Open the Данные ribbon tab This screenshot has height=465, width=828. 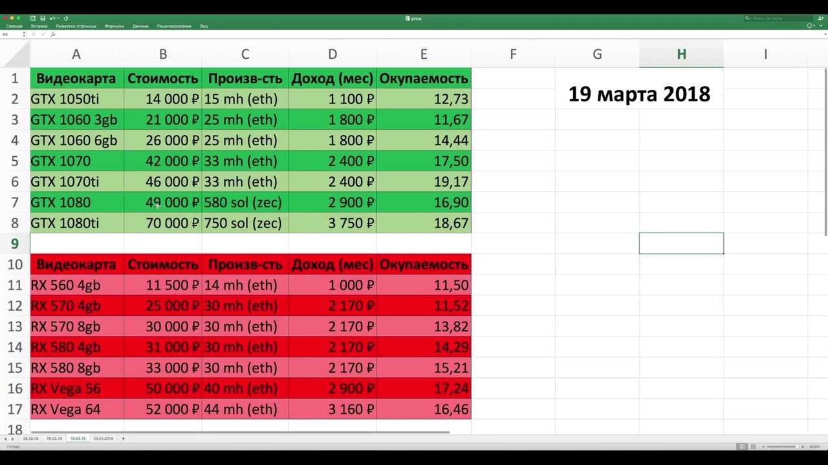point(140,26)
